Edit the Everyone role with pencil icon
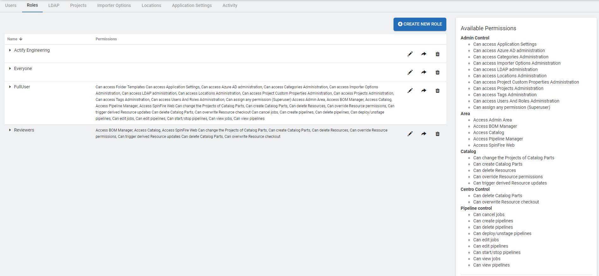 [x=410, y=72]
